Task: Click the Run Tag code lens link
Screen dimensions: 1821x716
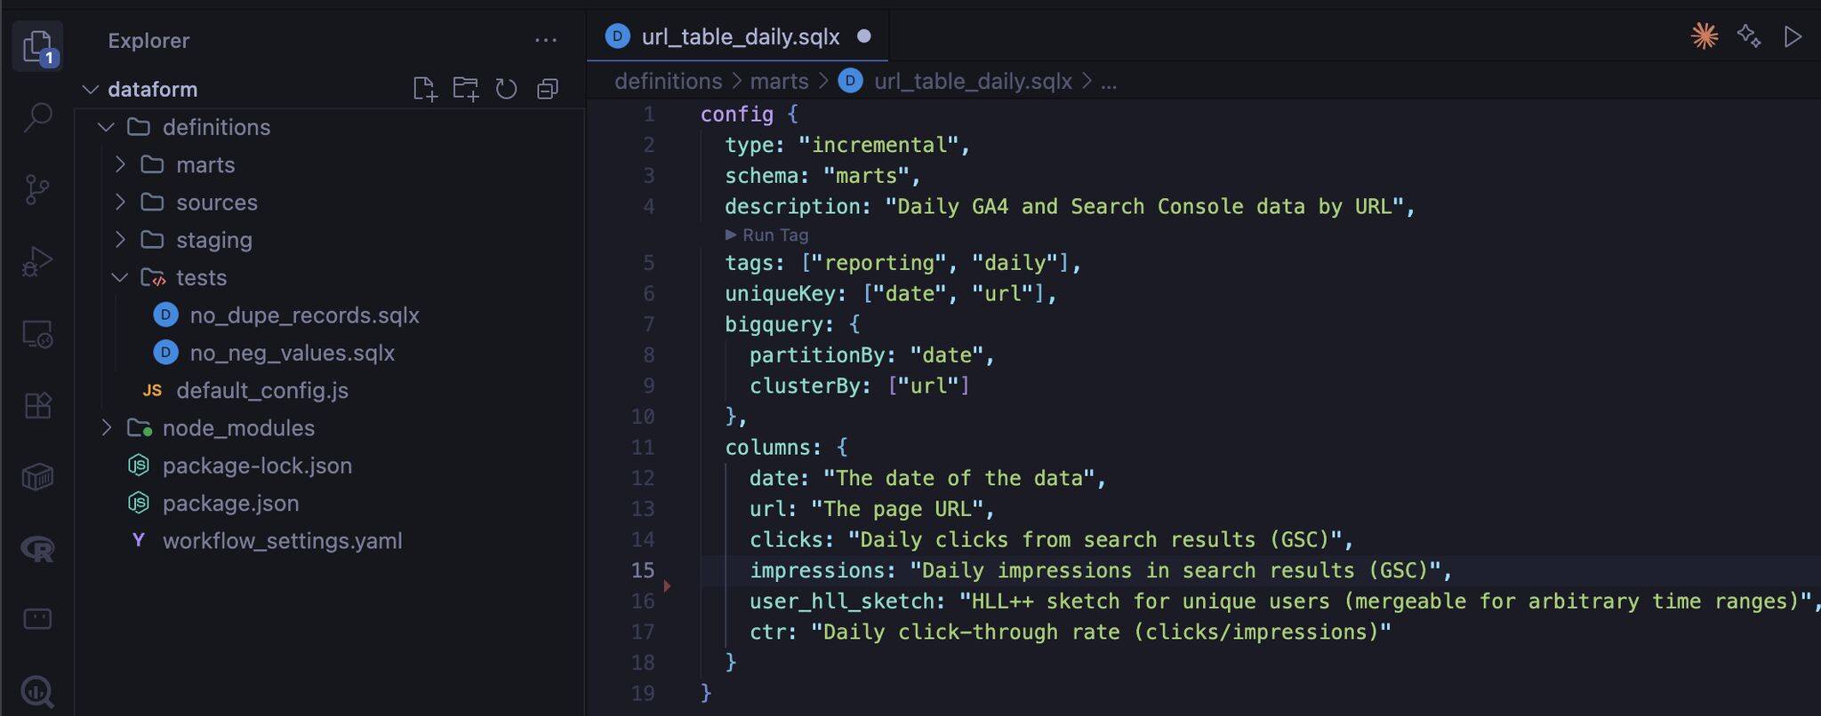Action: point(774,235)
